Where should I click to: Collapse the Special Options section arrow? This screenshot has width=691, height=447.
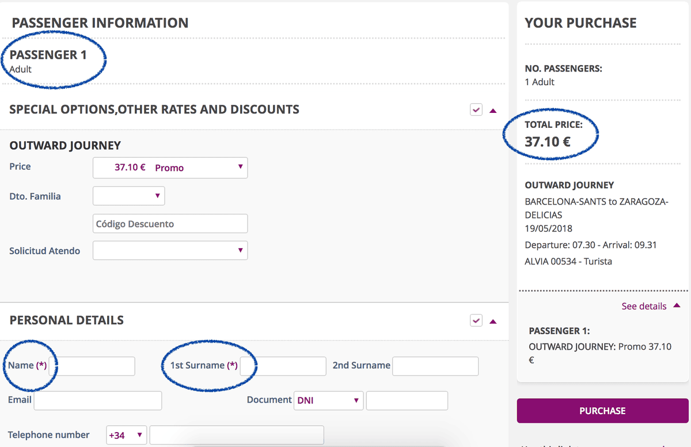click(x=493, y=111)
